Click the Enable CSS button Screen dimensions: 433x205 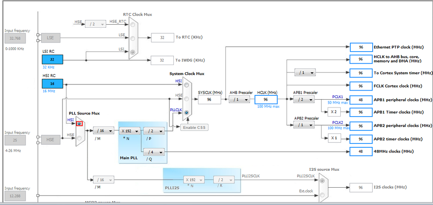pyautogui.click(x=195, y=127)
